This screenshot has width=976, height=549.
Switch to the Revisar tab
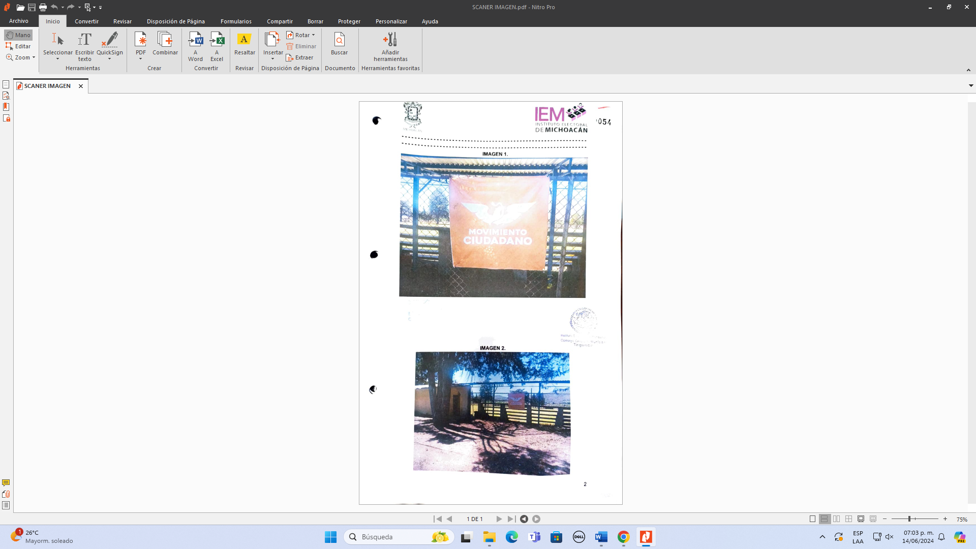click(123, 21)
